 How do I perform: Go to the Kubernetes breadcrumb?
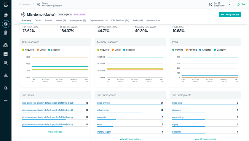click(x=25, y=4)
